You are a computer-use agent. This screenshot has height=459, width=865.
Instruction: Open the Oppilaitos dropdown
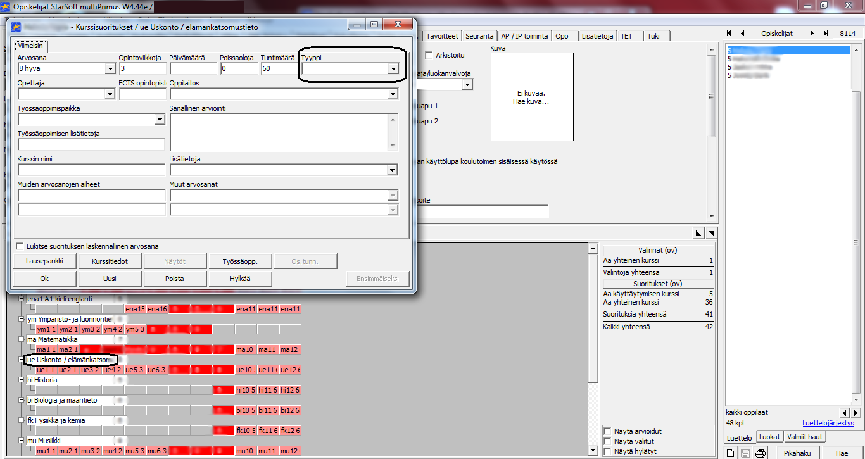(x=393, y=94)
